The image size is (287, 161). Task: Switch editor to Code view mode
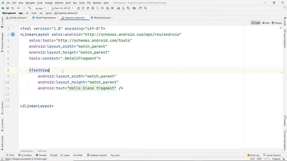256,23
